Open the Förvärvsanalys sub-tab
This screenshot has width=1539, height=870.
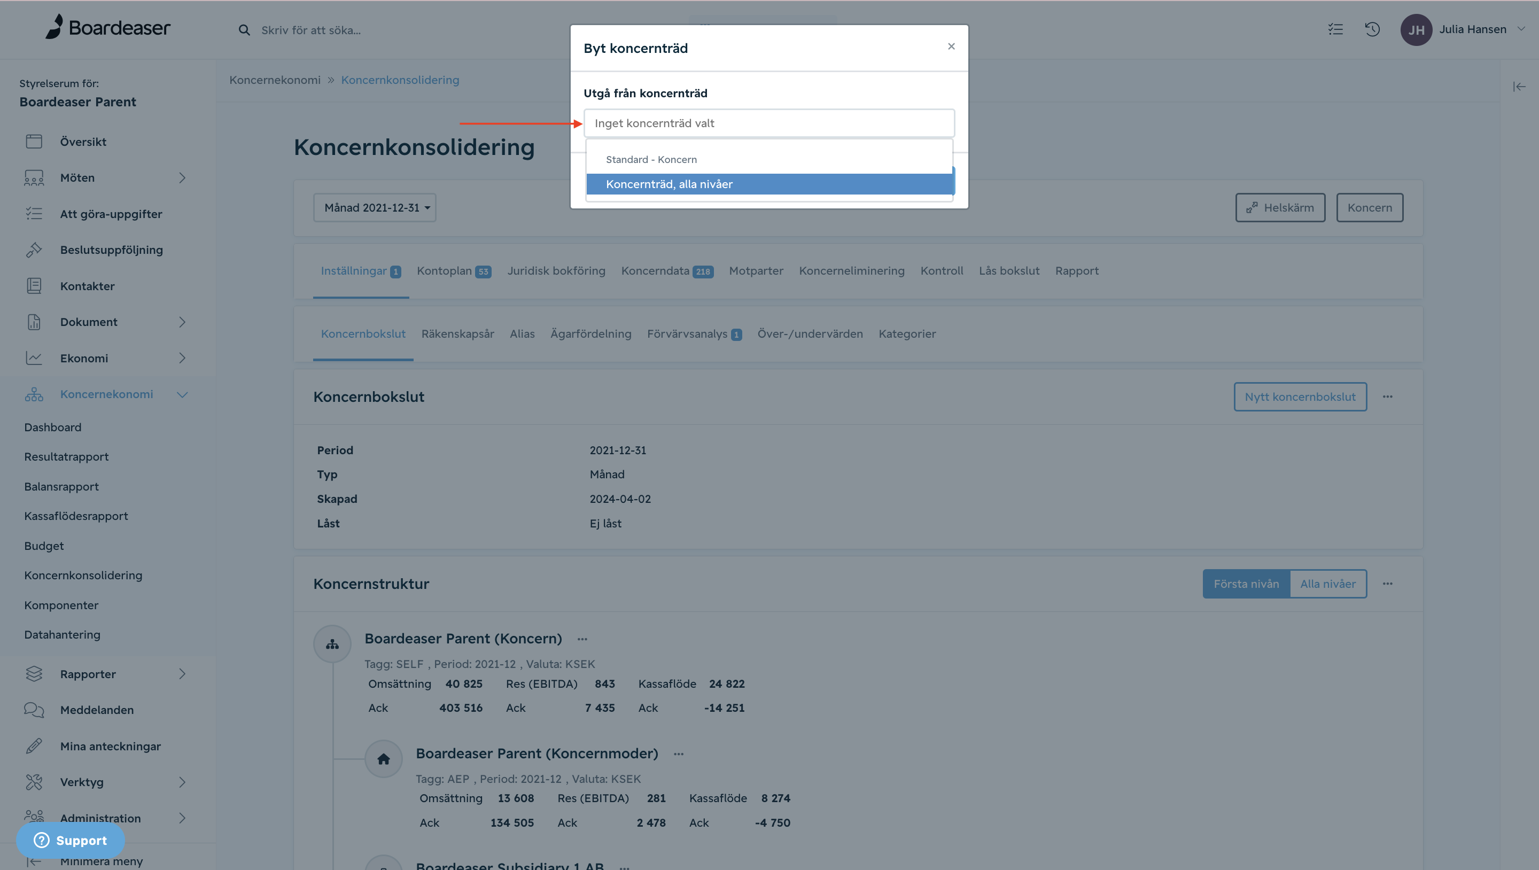point(694,333)
